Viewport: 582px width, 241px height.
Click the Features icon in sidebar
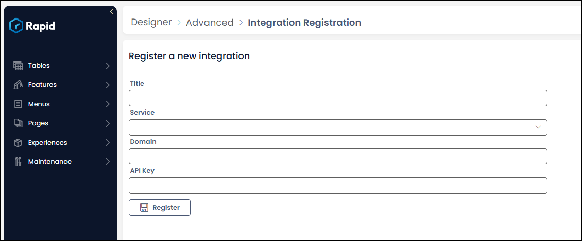(x=18, y=85)
